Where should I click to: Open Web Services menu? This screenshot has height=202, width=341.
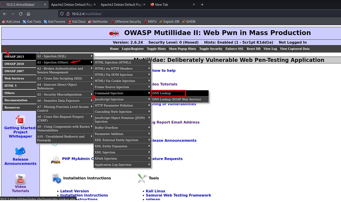pyautogui.click(x=19, y=78)
